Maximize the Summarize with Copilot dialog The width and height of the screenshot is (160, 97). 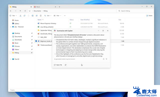coord(103,30)
